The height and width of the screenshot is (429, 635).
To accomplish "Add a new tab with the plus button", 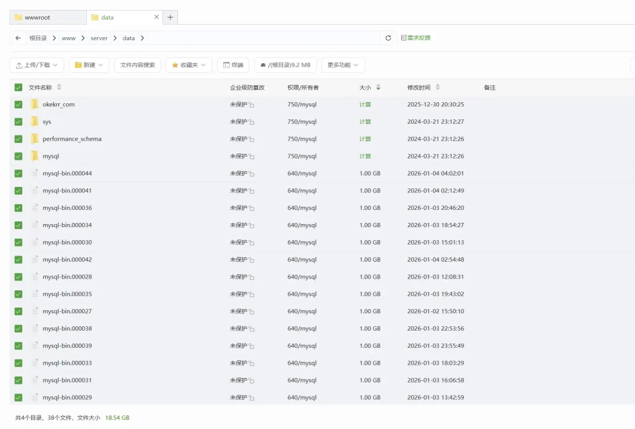I will (171, 17).
